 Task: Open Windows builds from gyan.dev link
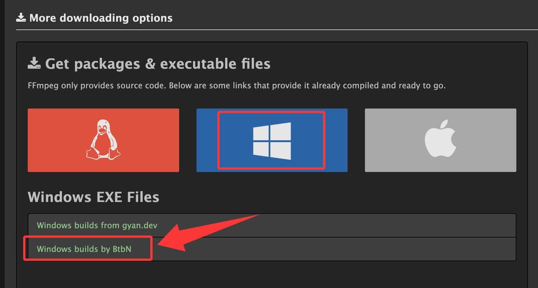tap(97, 225)
